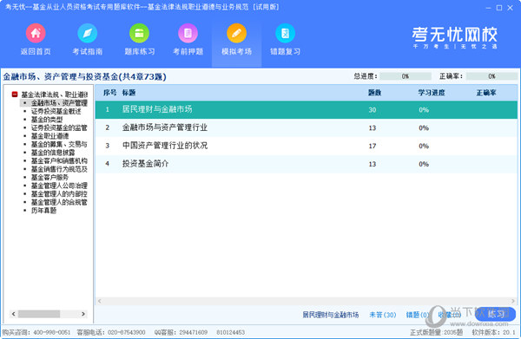Select tree item 证券投资基金概述
The width and height of the screenshot is (521, 339).
coord(56,111)
